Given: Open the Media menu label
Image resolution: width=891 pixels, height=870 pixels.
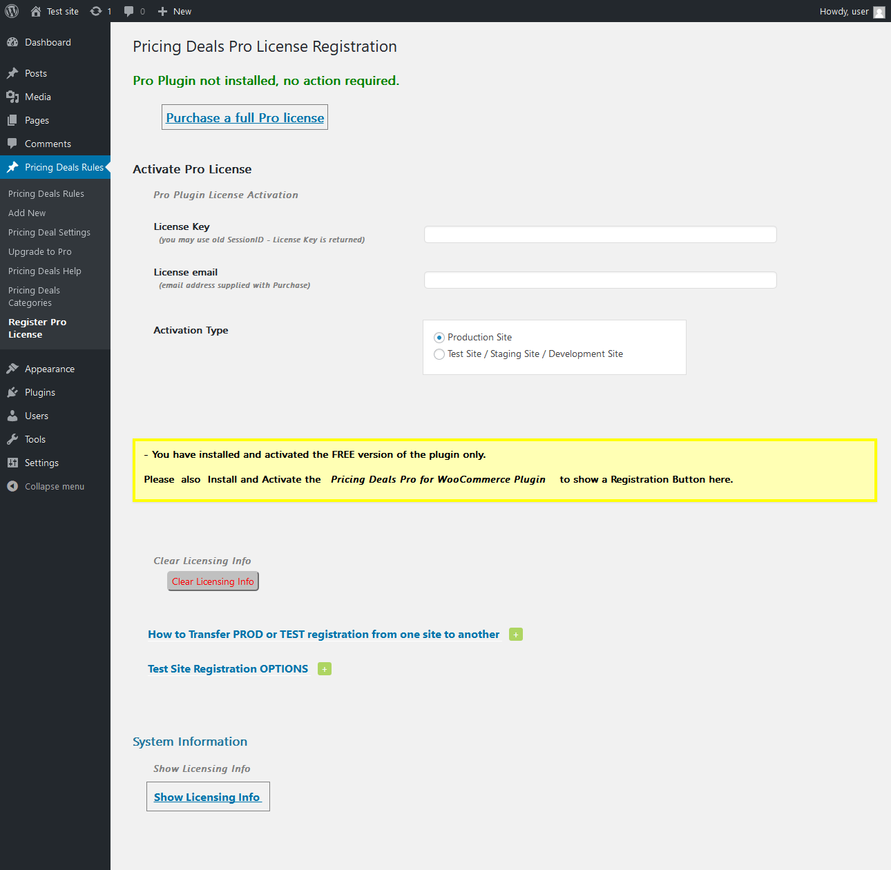Looking at the screenshot, I should point(38,97).
